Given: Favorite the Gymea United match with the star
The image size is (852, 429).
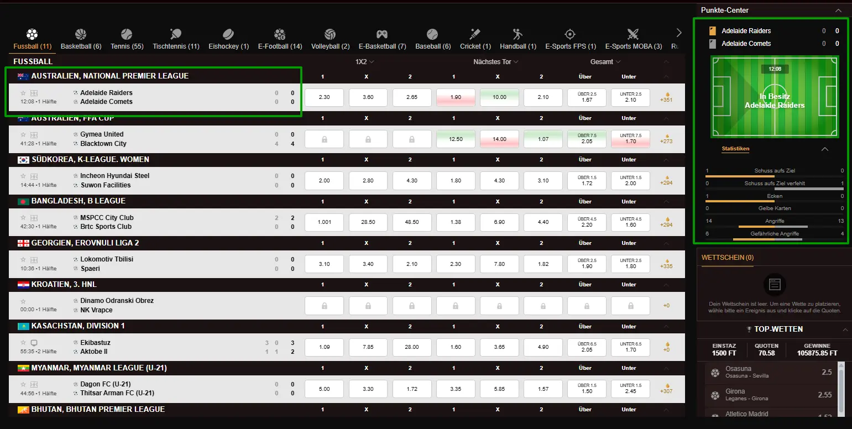Looking at the screenshot, I should [23, 135].
